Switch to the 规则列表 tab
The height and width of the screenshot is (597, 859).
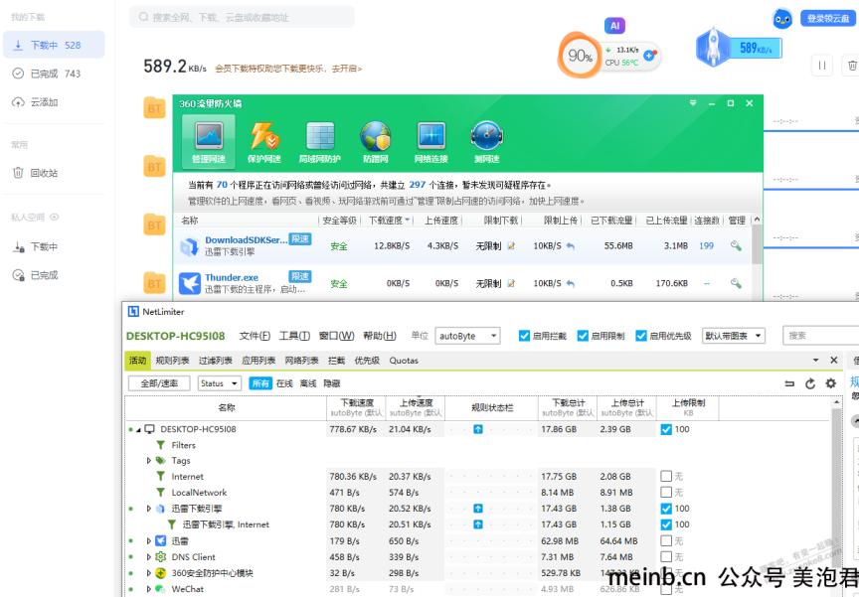pos(172,361)
